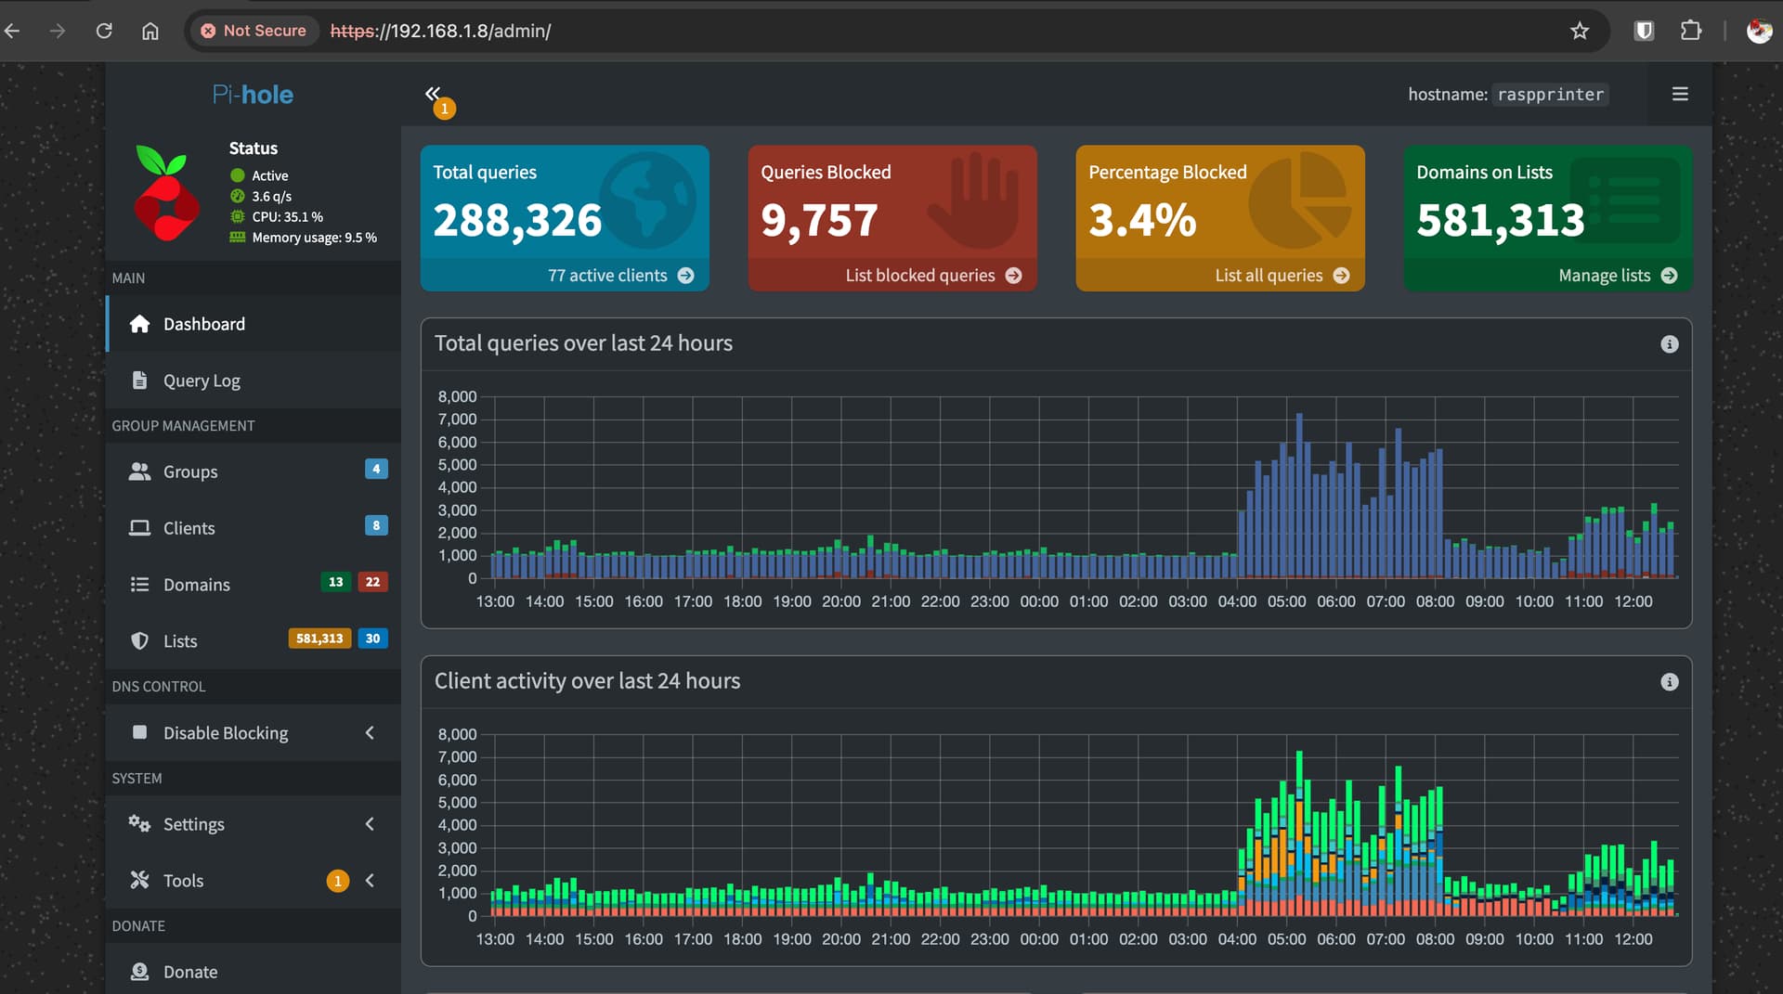The height and width of the screenshot is (994, 1783).
Task: Open the browser extensions puzzle icon
Action: click(1690, 31)
